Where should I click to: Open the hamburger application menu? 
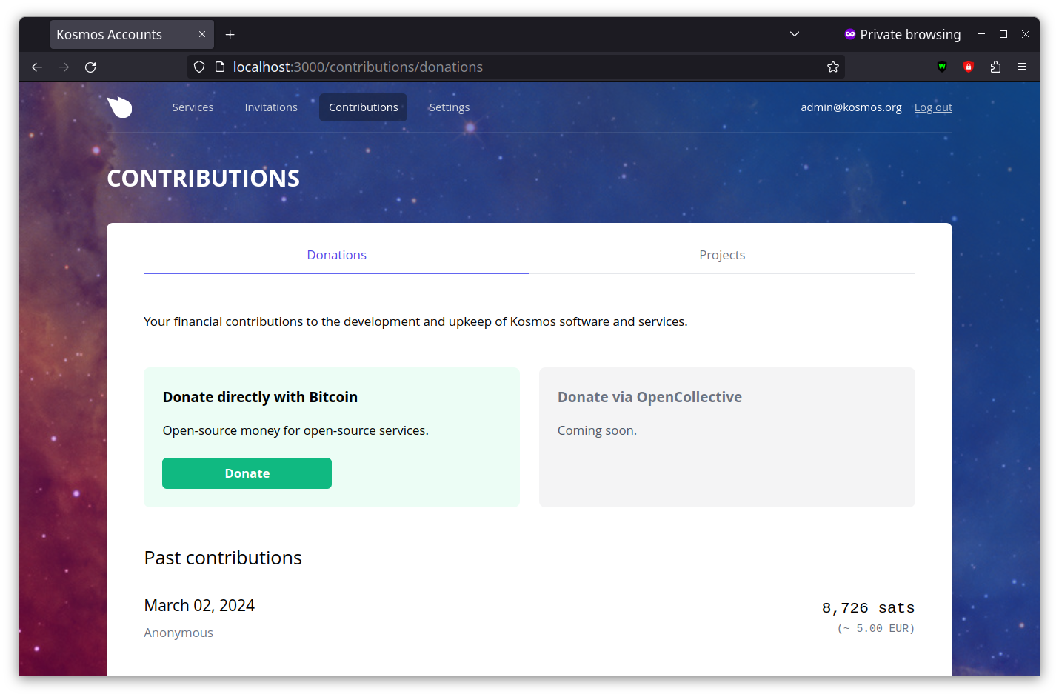1022,67
